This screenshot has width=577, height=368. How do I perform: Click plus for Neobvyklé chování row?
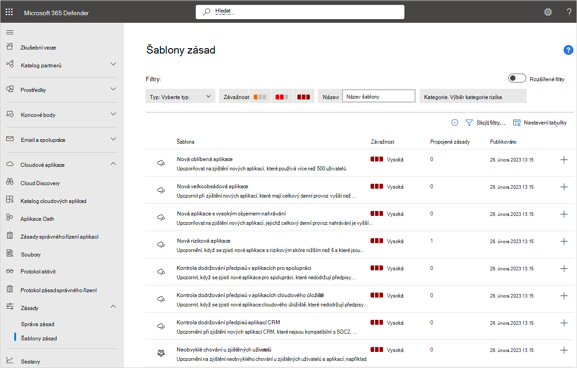point(564,350)
